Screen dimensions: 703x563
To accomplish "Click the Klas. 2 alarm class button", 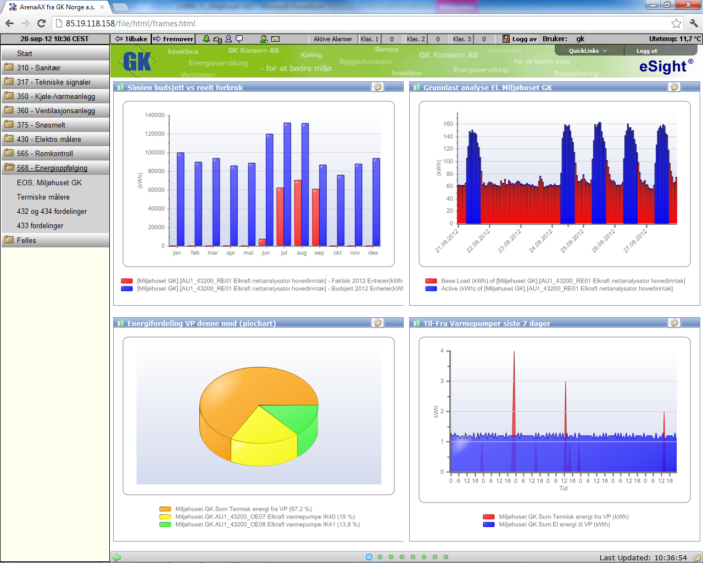I will [x=416, y=39].
